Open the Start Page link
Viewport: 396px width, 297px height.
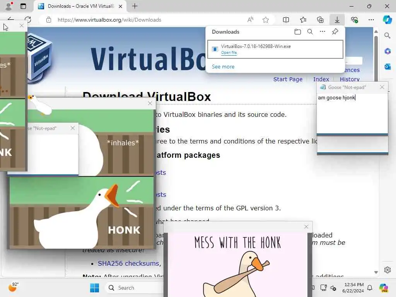288,79
